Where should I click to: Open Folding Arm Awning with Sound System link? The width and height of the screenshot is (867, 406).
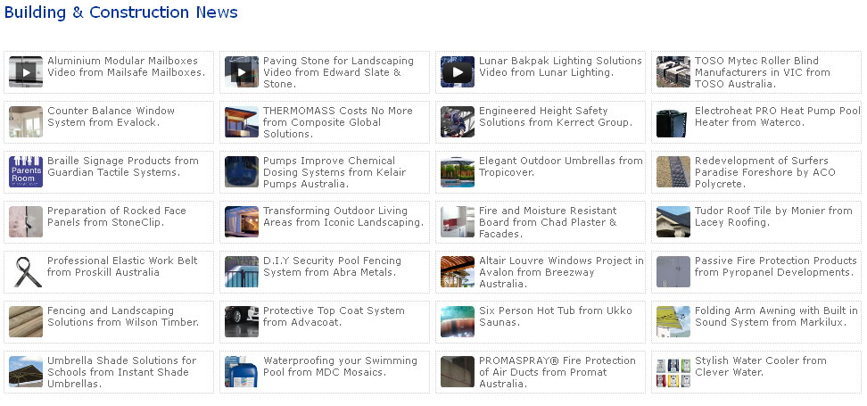tap(776, 316)
